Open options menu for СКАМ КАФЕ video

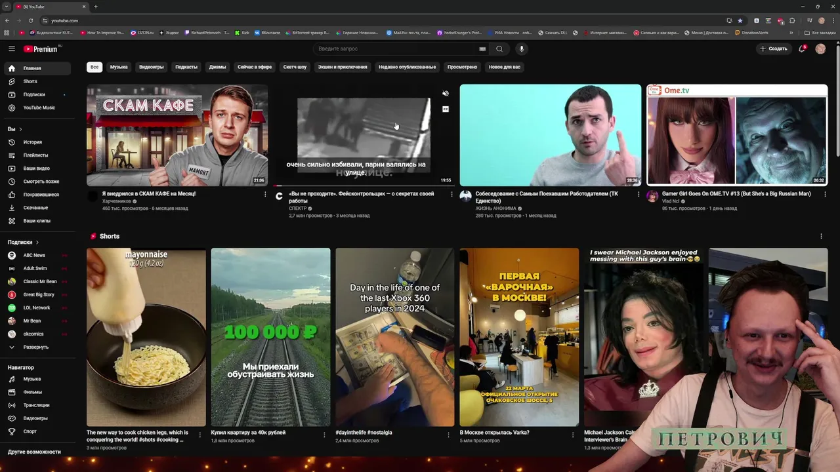pos(265,194)
